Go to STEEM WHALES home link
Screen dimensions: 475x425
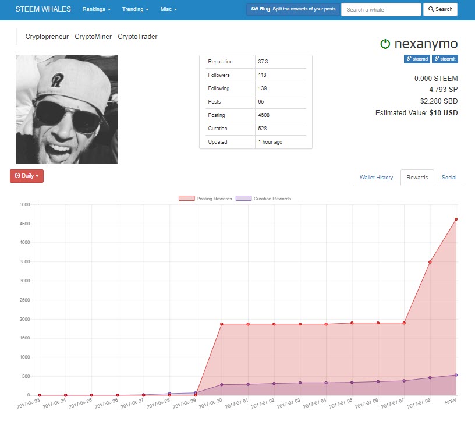[43, 9]
